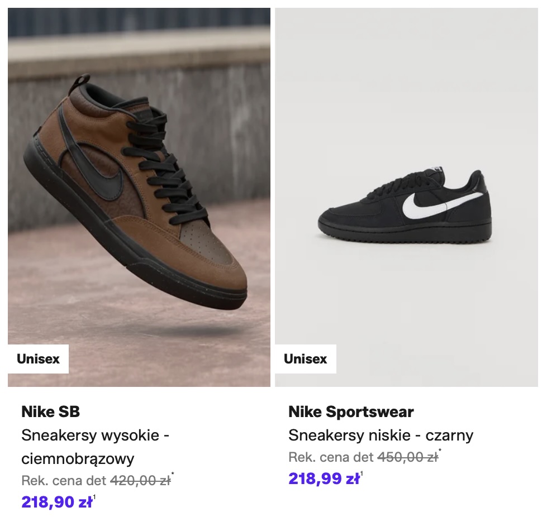Select the 'Sneakersy wysokie - ciemnobrązowy' title
This screenshot has height=517, width=542.
(x=95, y=447)
